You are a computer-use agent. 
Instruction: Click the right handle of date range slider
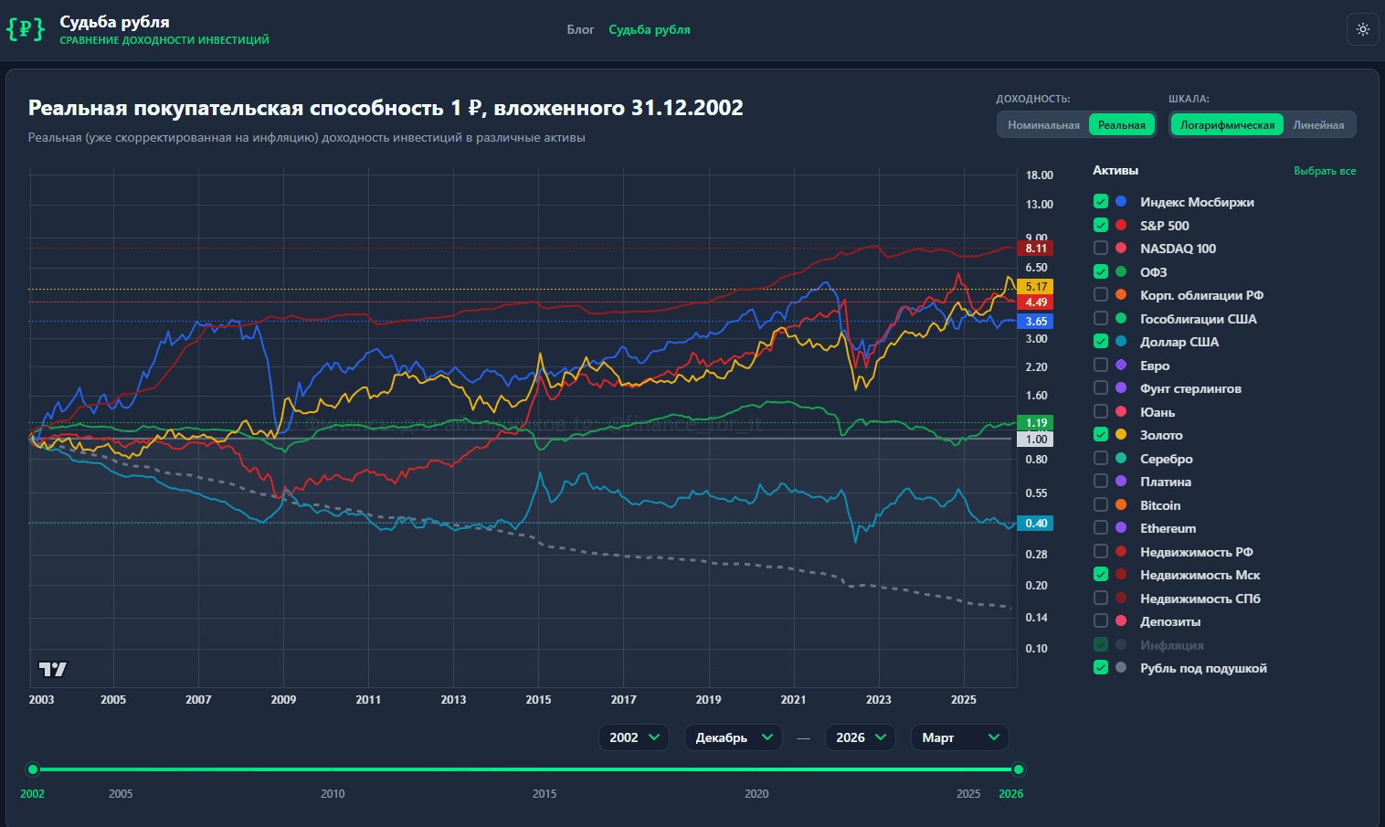(x=1019, y=769)
